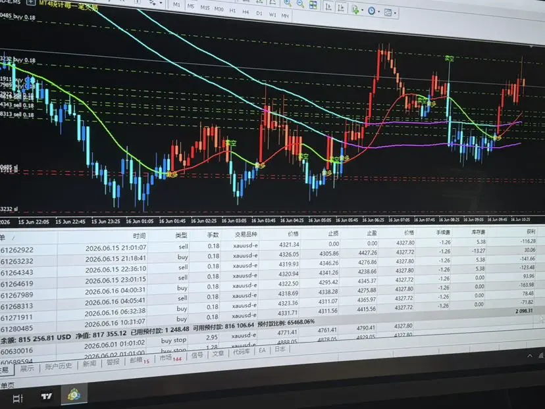
Task: Open the EA tab
Action: tap(262, 350)
